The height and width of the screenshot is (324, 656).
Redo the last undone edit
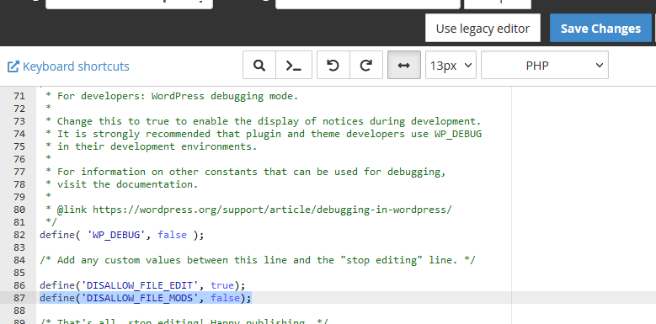(366, 65)
